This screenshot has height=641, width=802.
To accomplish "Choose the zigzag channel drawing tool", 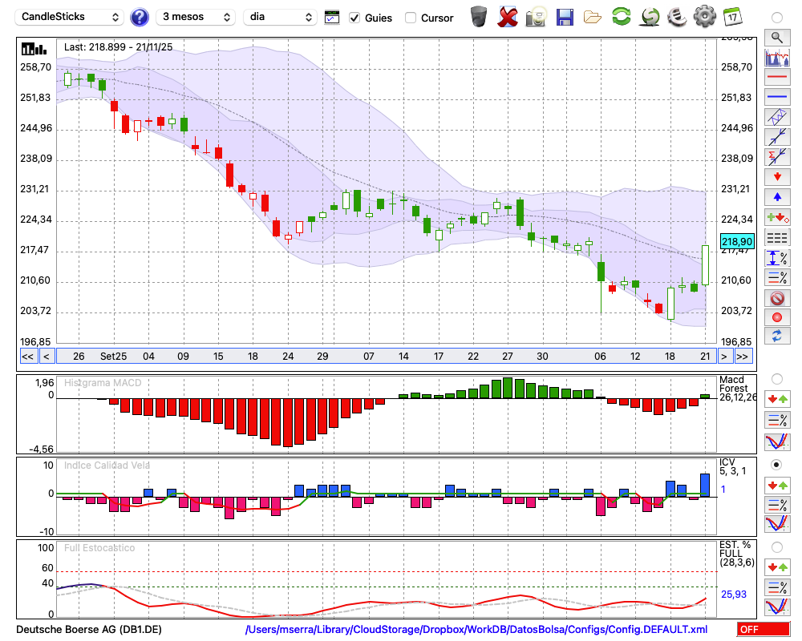I will coord(776,117).
